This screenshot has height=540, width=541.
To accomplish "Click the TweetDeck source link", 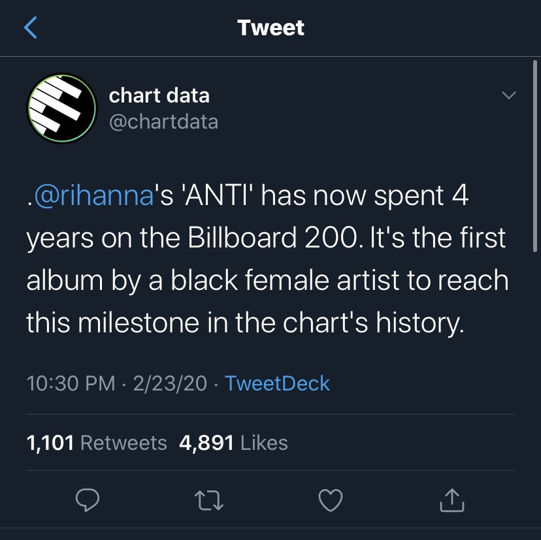I will 277,383.
